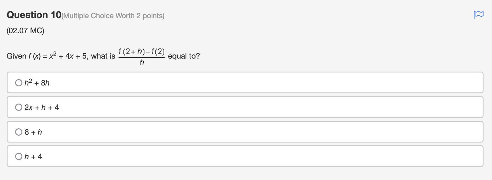Select the radio button for h² + 8h
Screen dimensions: 492x180
click(19, 83)
